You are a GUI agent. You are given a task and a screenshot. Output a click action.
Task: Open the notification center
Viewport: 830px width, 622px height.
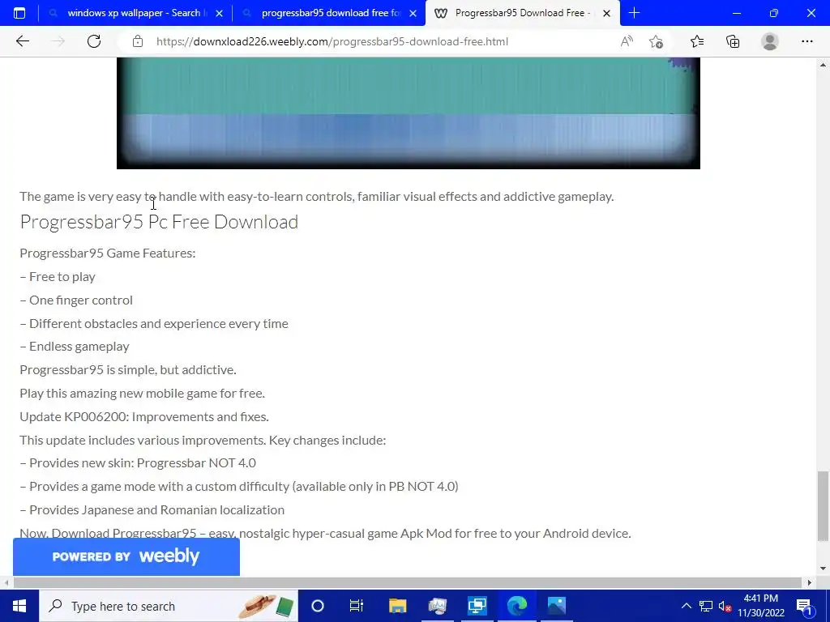coord(804,606)
